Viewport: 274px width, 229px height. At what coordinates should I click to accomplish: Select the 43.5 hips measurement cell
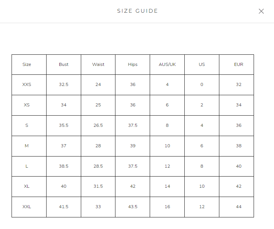pos(133,207)
